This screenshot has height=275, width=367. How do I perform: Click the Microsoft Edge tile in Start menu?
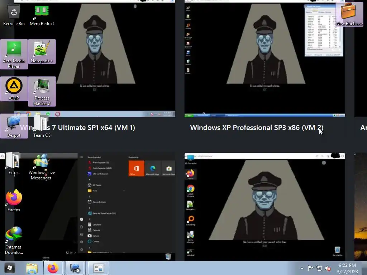coord(153,168)
